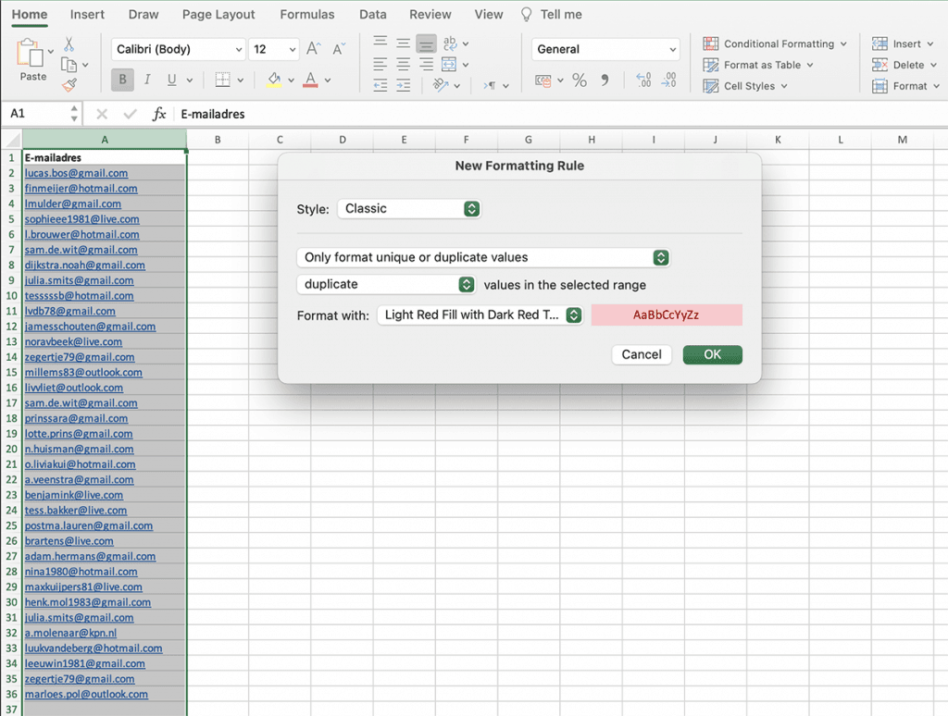Apply Percent Style to the selection
Image resolution: width=948 pixels, height=716 pixels.
point(580,80)
